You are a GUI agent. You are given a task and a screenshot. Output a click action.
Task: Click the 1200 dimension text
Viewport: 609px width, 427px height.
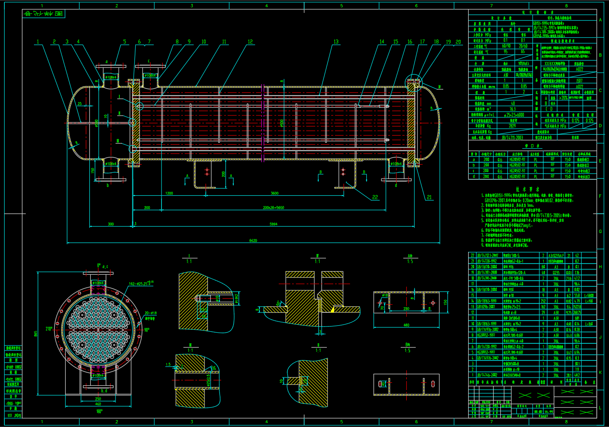coord(169,193)
